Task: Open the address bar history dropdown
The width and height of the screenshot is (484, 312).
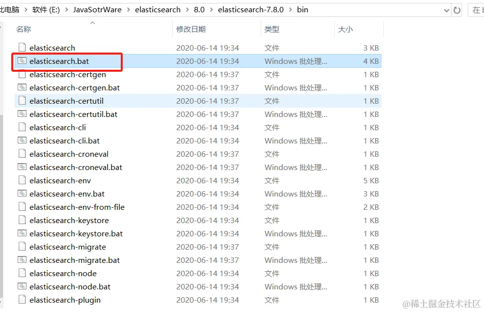Action: 446,10
